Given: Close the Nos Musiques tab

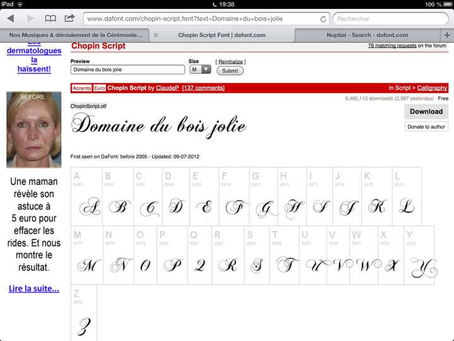Looking at the screenshot, I should (156, 35).
